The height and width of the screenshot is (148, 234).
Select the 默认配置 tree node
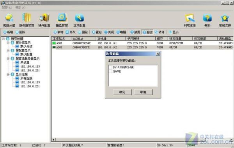tap(26, 54)
